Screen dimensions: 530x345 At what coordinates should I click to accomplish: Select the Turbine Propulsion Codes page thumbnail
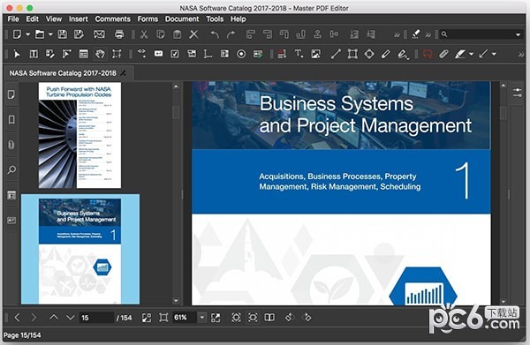79,135
